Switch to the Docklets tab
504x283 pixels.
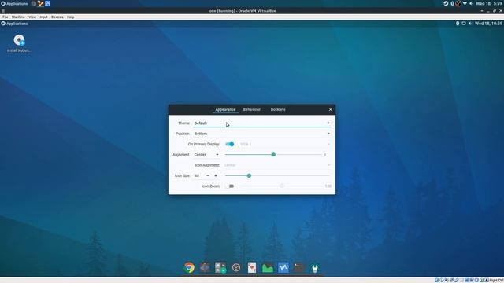pyautogui.click(x=278, y=110)
